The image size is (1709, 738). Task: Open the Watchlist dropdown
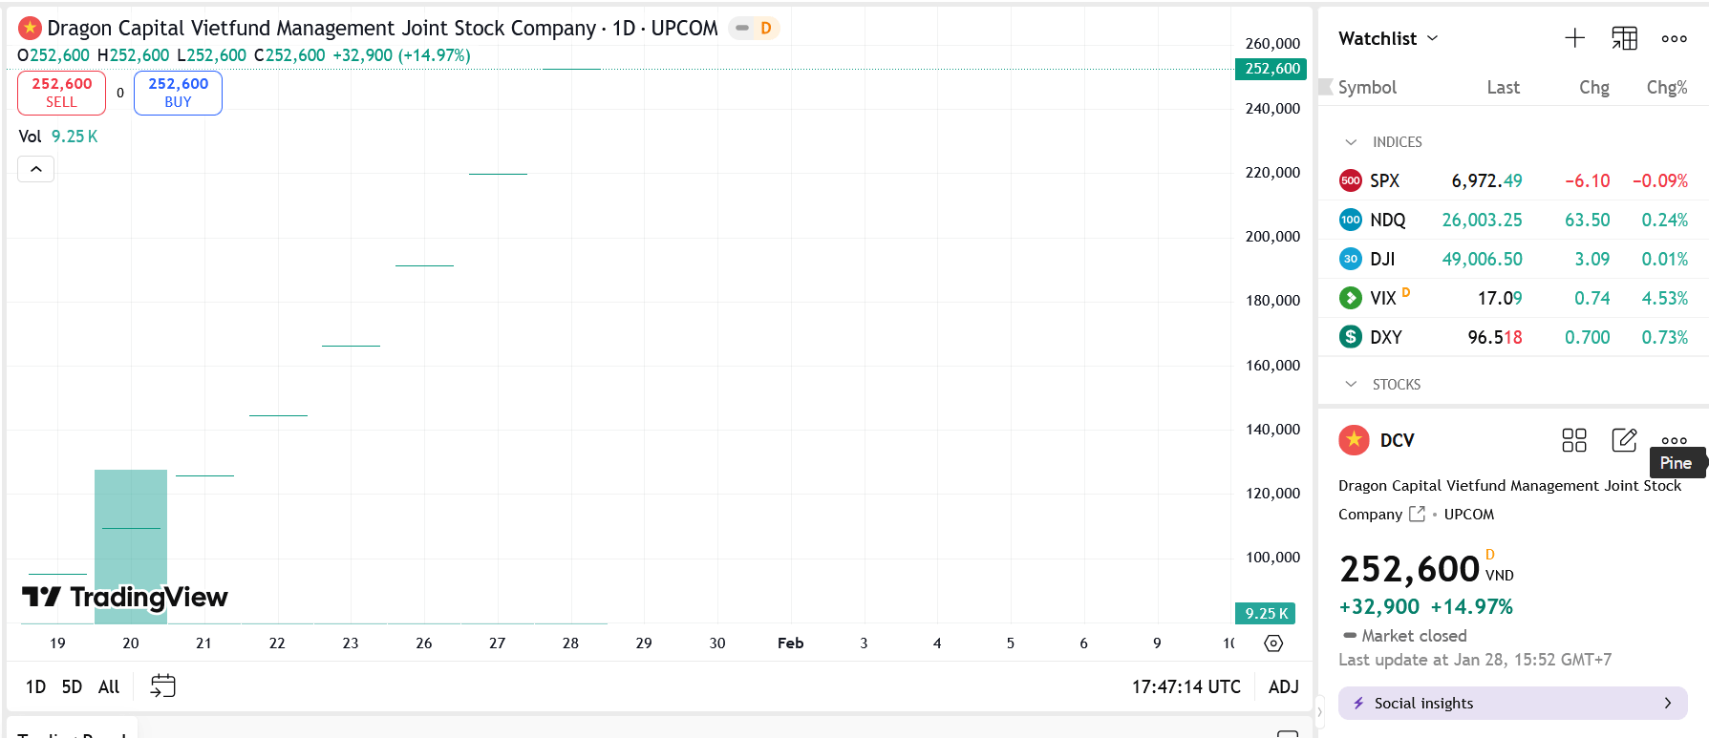(1388, 38)
